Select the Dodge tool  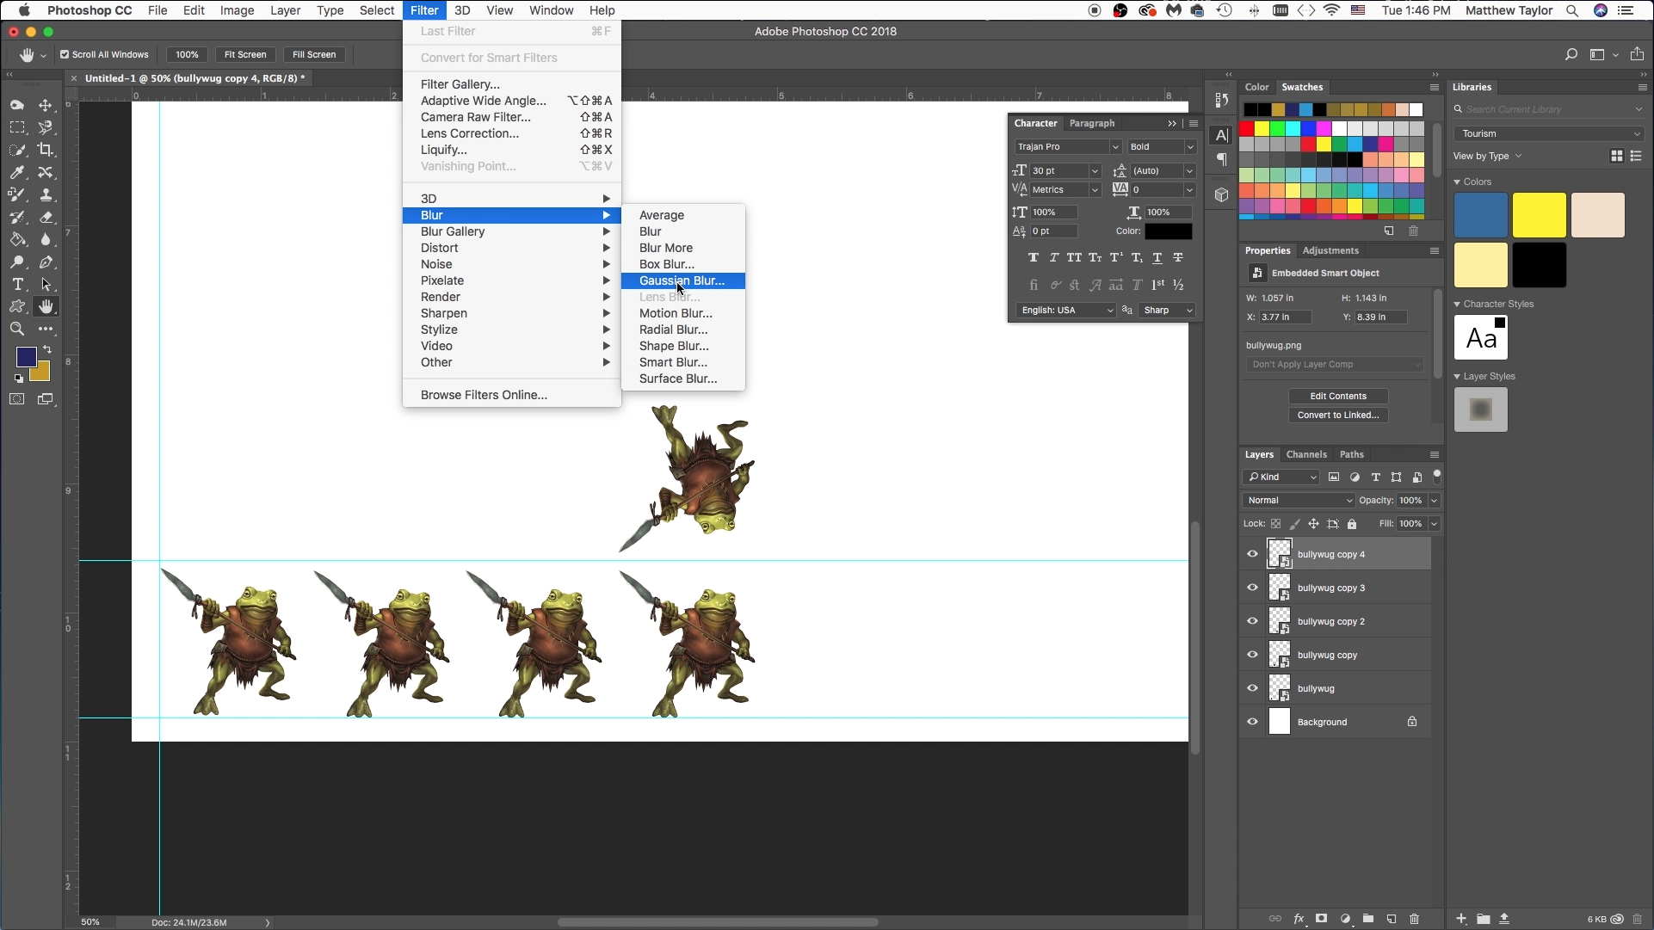tap(17, 262)
